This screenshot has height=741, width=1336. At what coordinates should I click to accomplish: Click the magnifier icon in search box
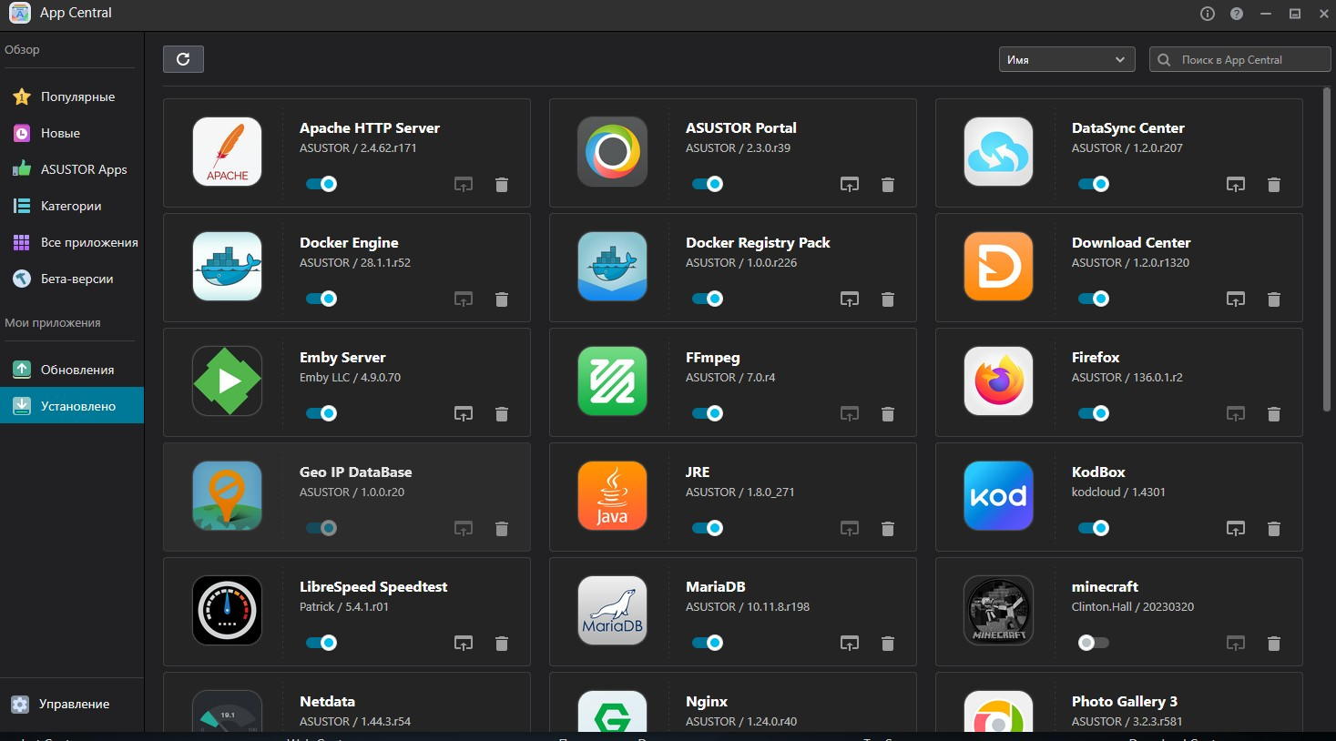point(1164,60)
